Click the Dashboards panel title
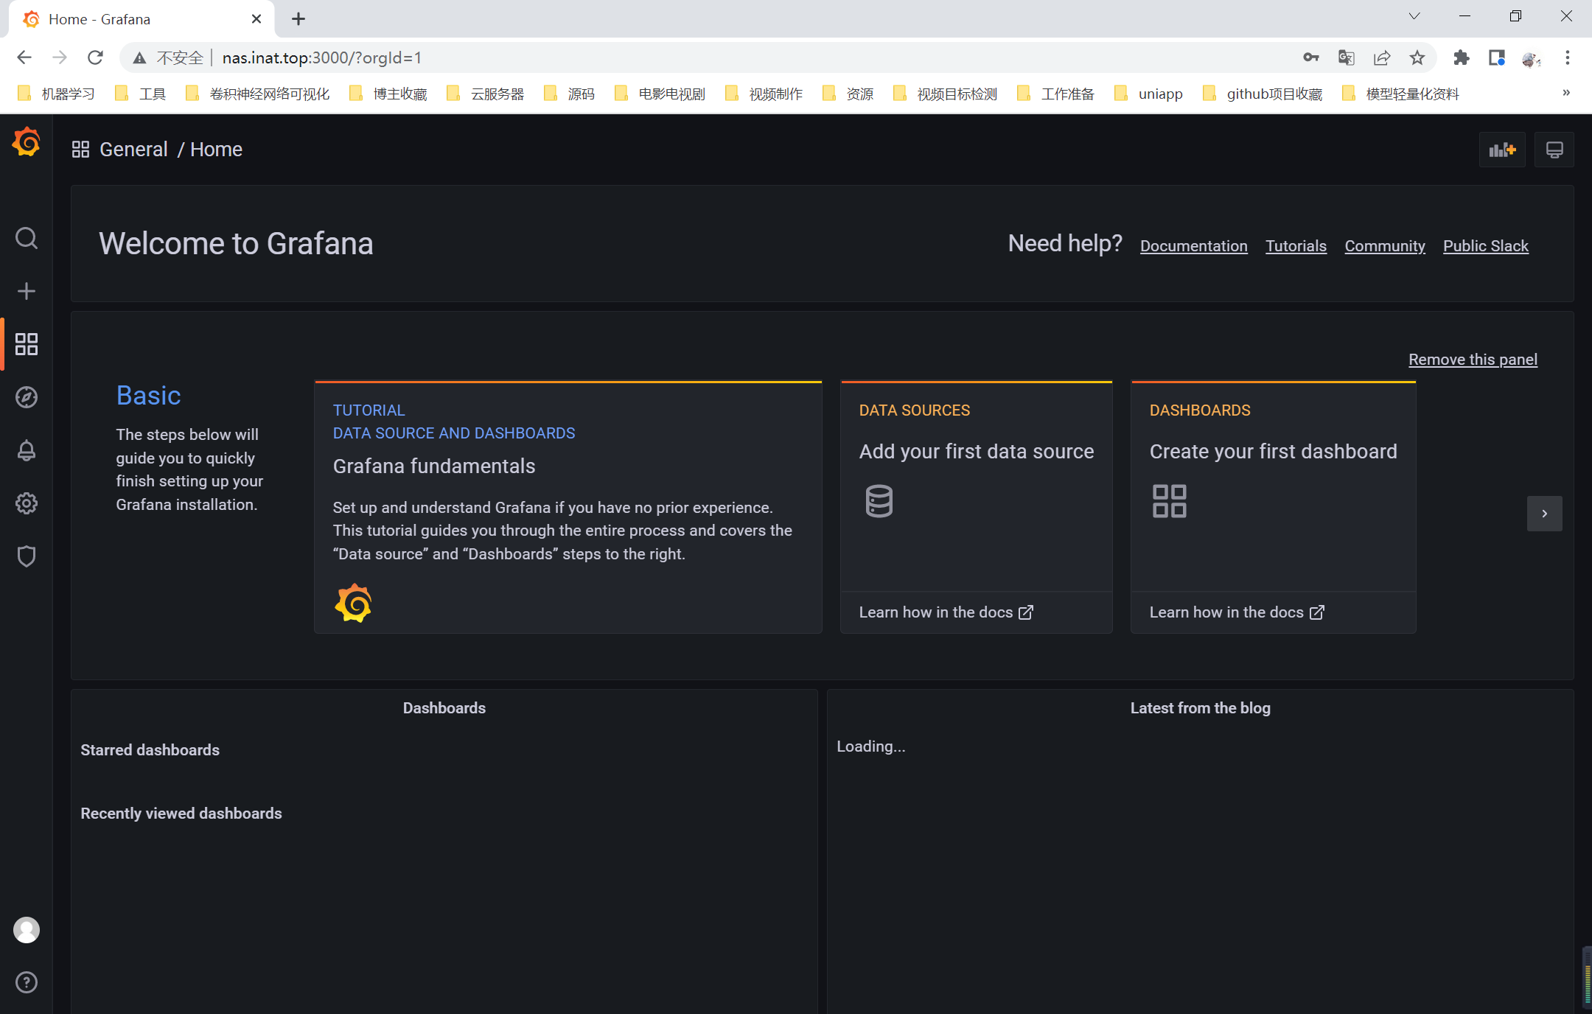The width and height of the screenshot is (1592, 1014). point(444,707)
